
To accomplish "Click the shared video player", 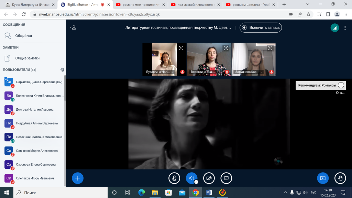I will [209, 124].
